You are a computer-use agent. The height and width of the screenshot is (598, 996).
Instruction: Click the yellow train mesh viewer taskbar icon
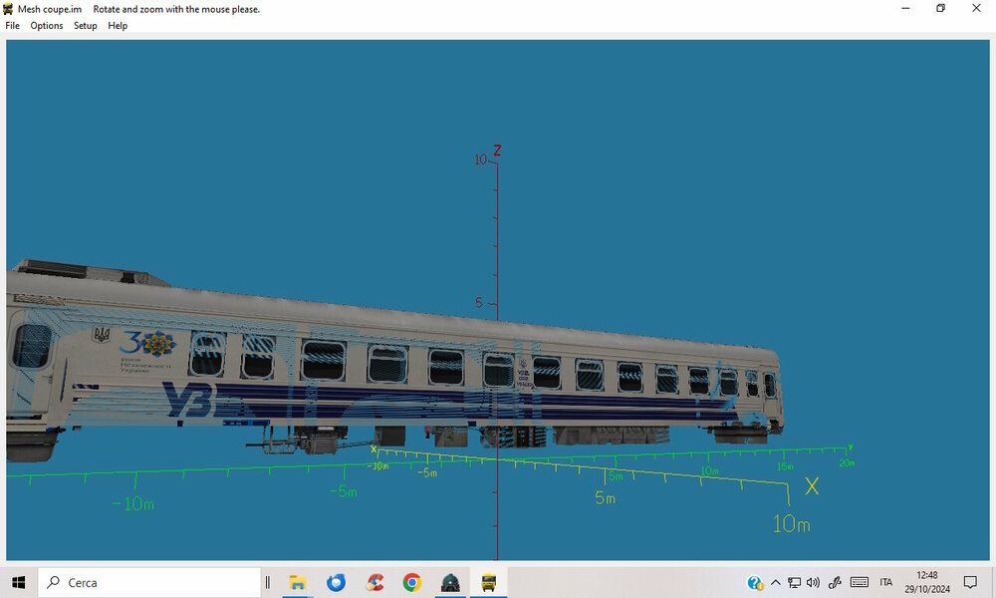pyautogui.click(x=488, y=582)
